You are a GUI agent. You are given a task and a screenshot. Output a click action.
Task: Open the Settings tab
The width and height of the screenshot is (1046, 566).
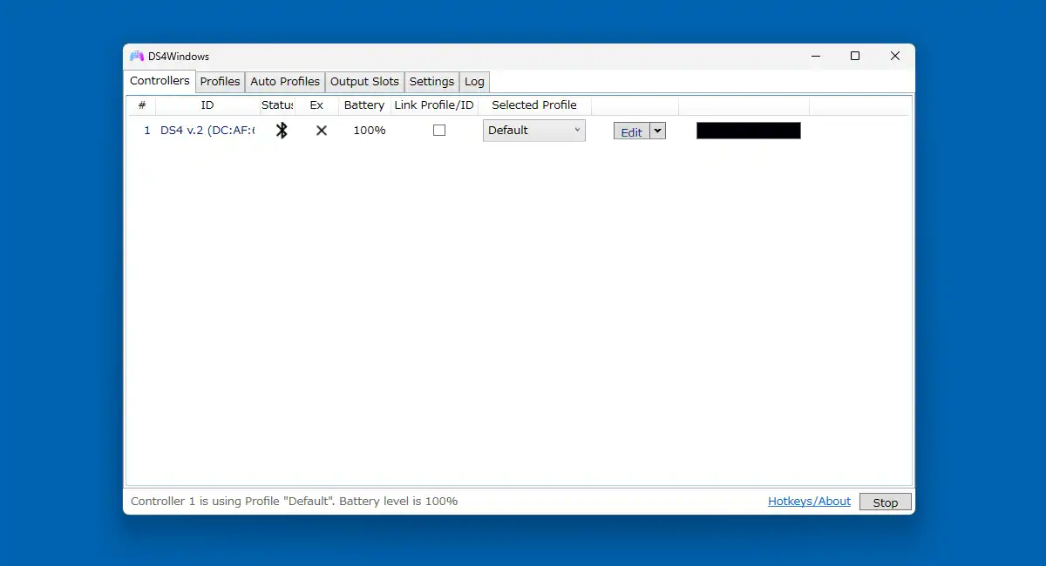431,82
